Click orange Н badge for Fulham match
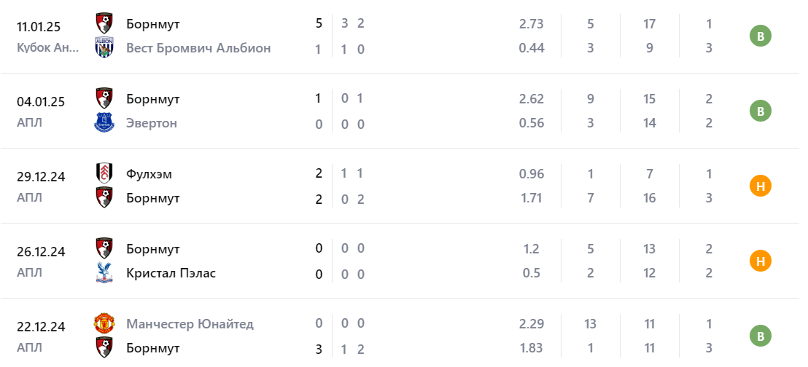 pos(761,186)
